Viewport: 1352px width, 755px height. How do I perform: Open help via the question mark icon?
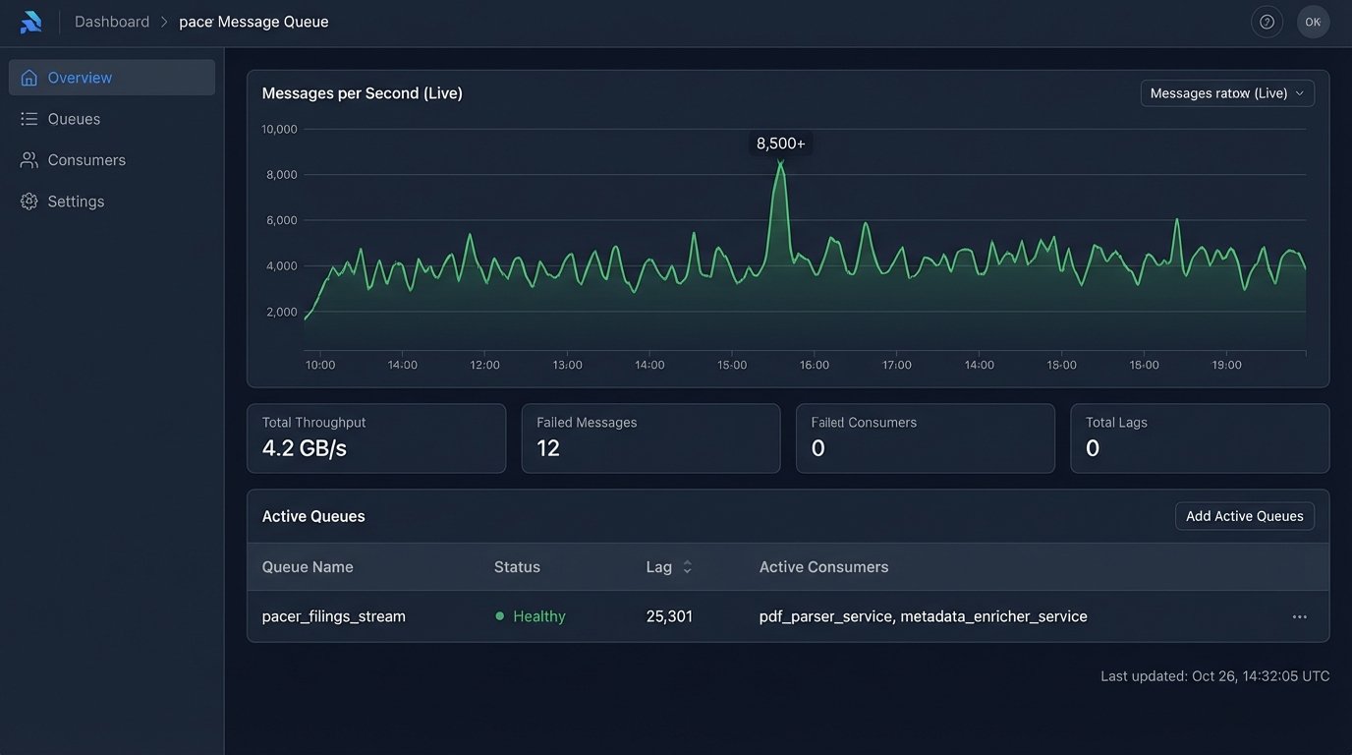click(x=1267, y=21)
